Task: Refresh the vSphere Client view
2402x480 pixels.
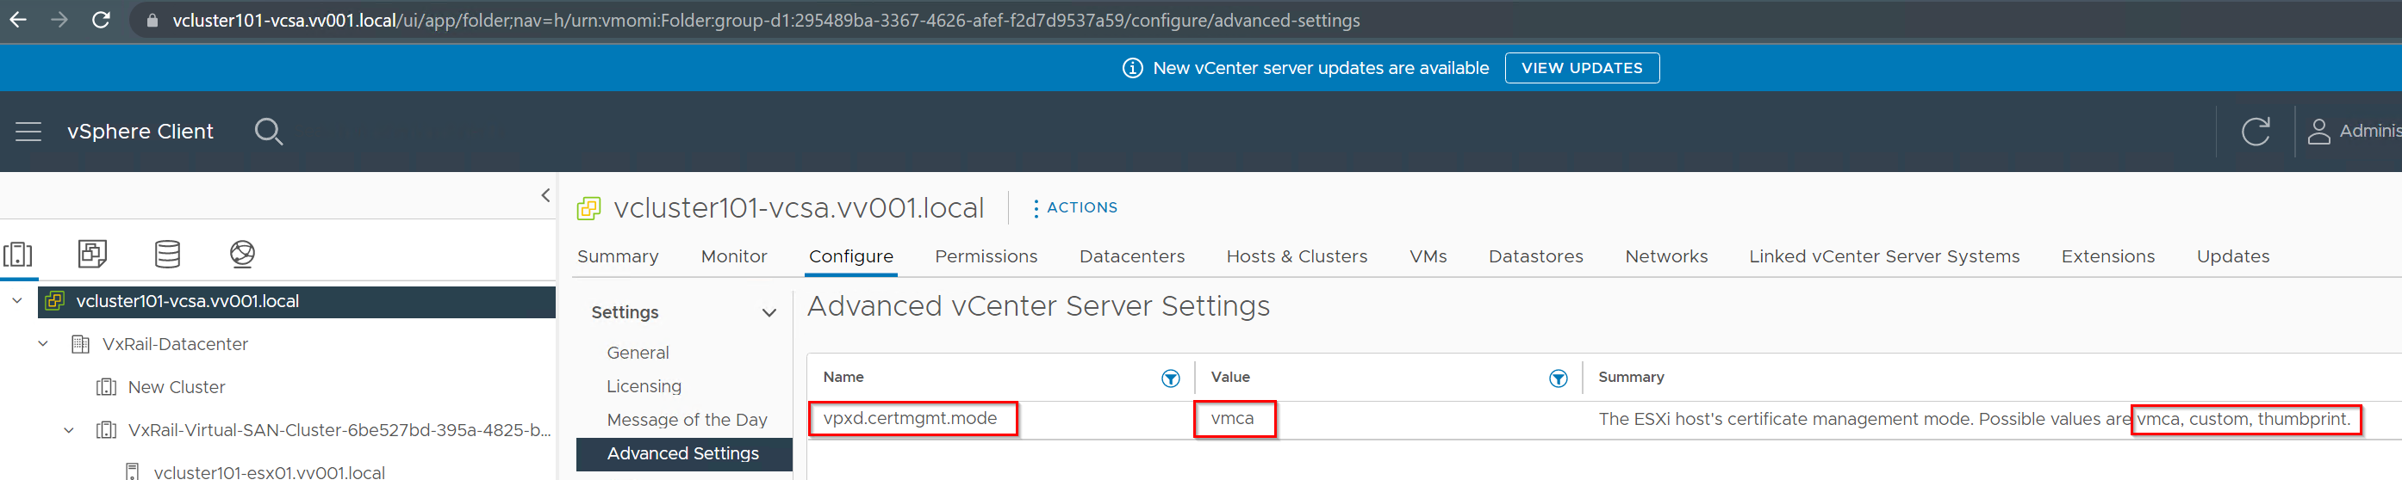Action: click(2255, 132)
